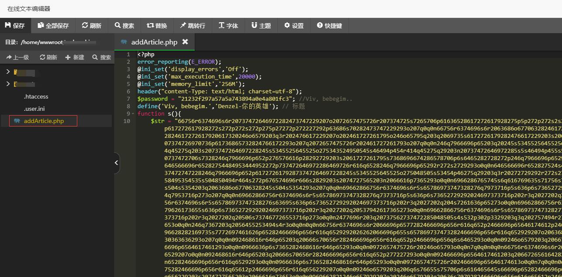Go up one folder with 上一级
This screenshot has width=562, height=277.
click(x=17, y=57)
